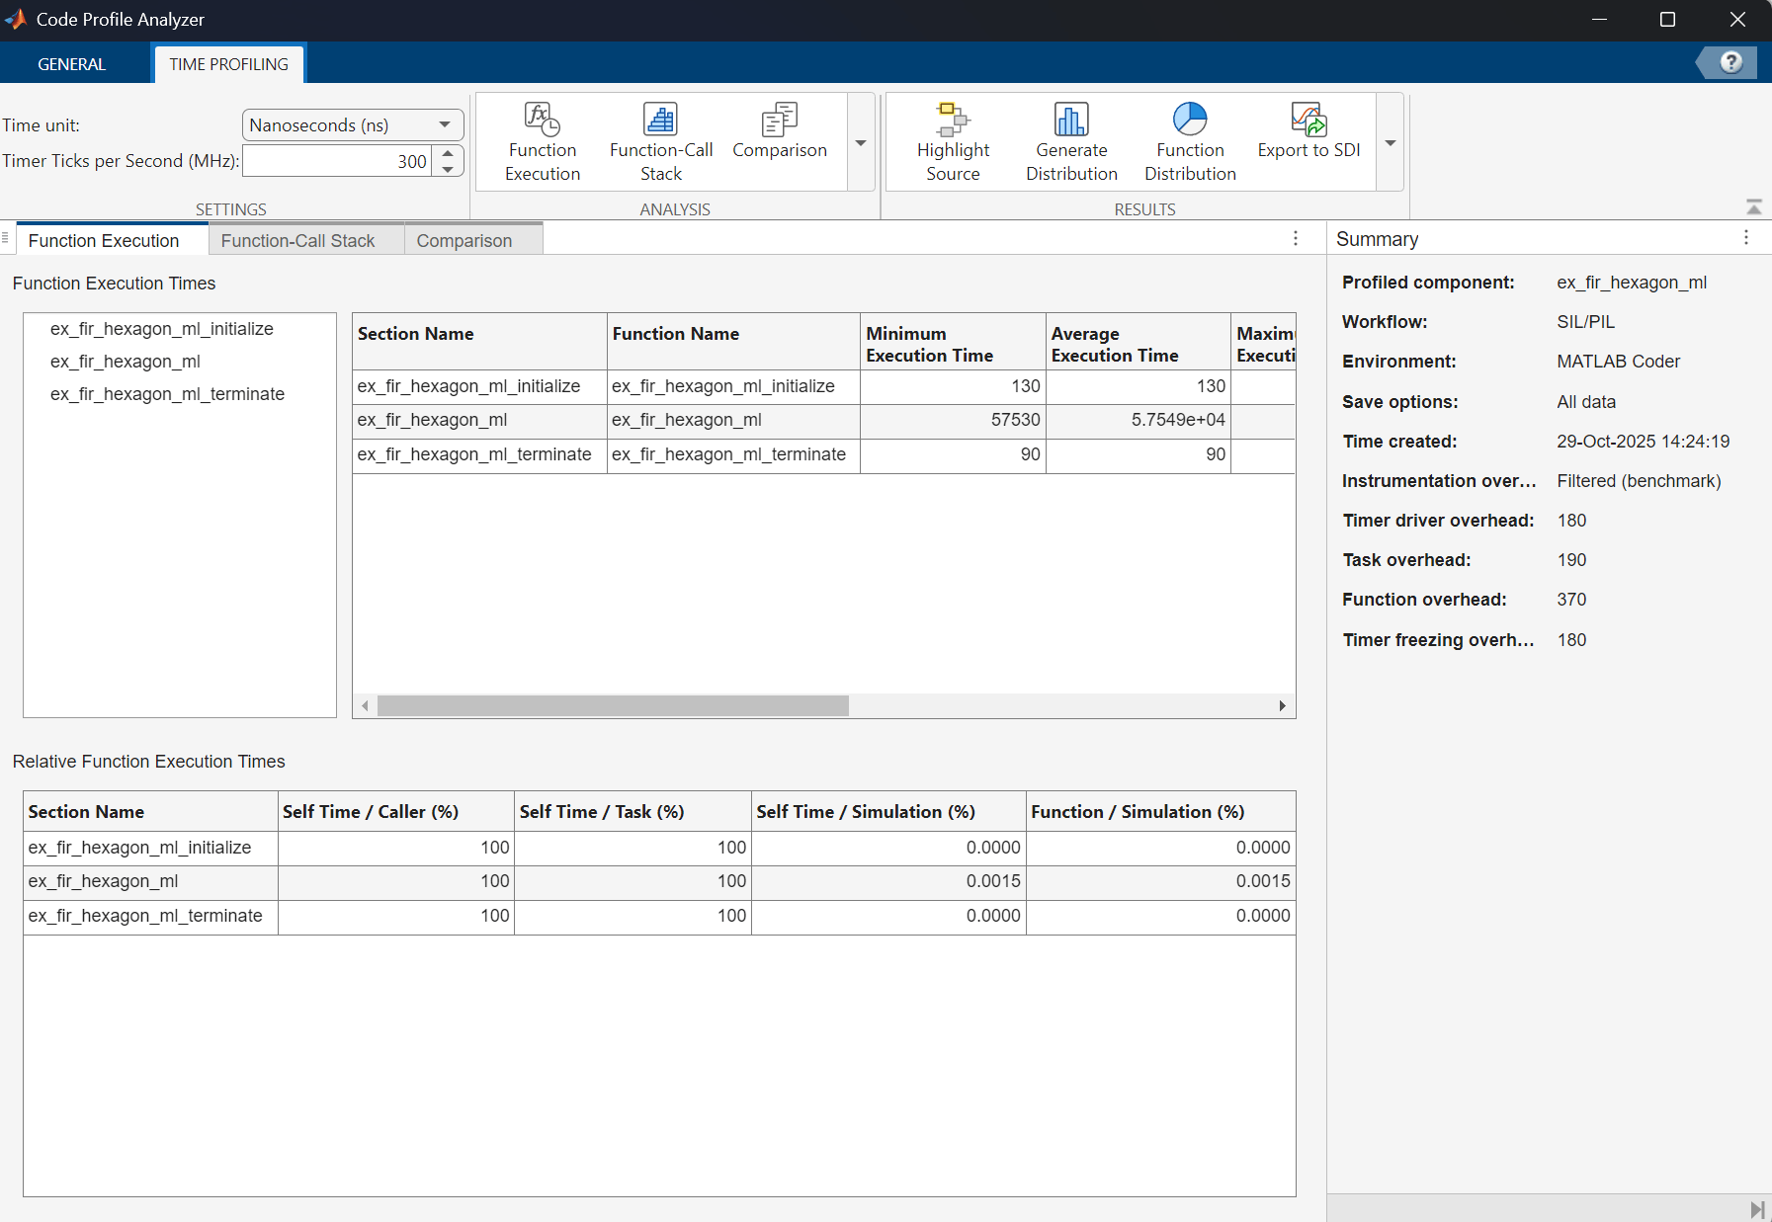
Task: Click the scroll-left arrow of execution table
Action: click(366, 705)
